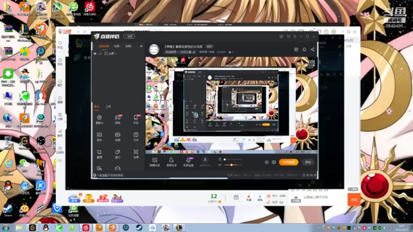413x232 pixels.
Task: Click the stream preview area
Action: [x=231, y=105]
